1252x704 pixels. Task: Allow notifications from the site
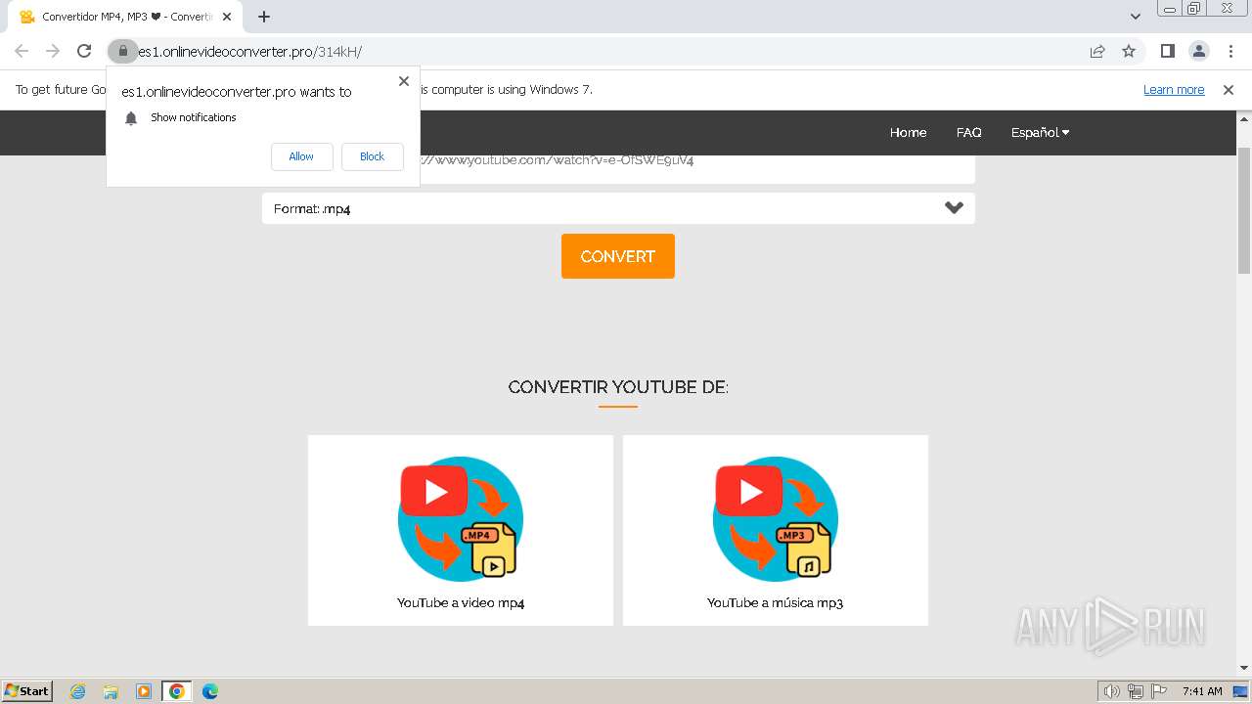pos(301,156)
